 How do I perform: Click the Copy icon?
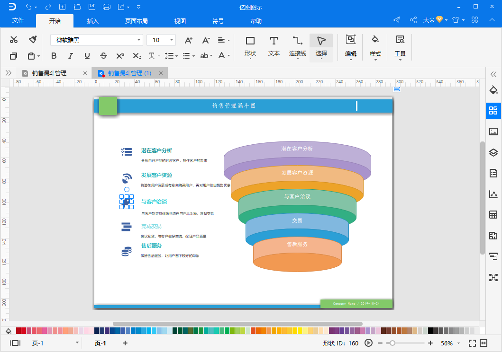tap(13, 56)
